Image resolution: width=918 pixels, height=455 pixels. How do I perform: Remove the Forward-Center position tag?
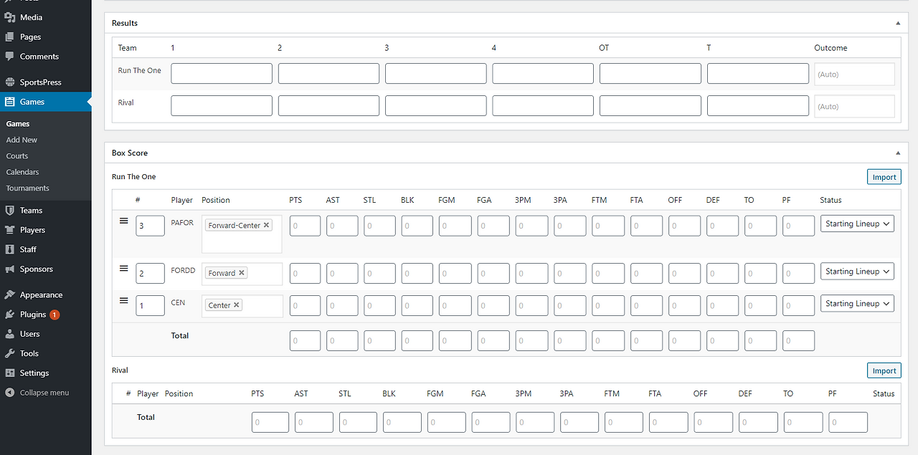click(266, 225)
